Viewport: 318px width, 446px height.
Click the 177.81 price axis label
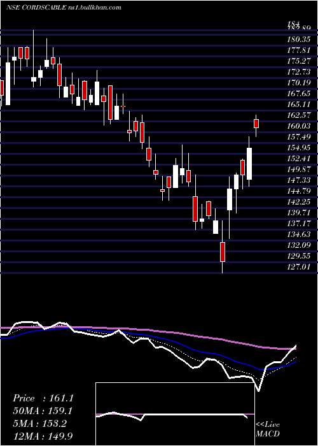pos(298,50)
